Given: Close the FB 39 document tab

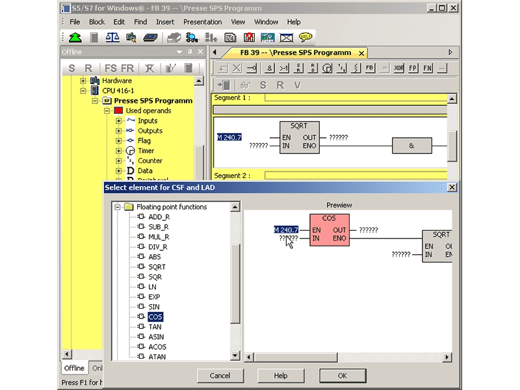Looking at the screenshot, I should [361, 53].
